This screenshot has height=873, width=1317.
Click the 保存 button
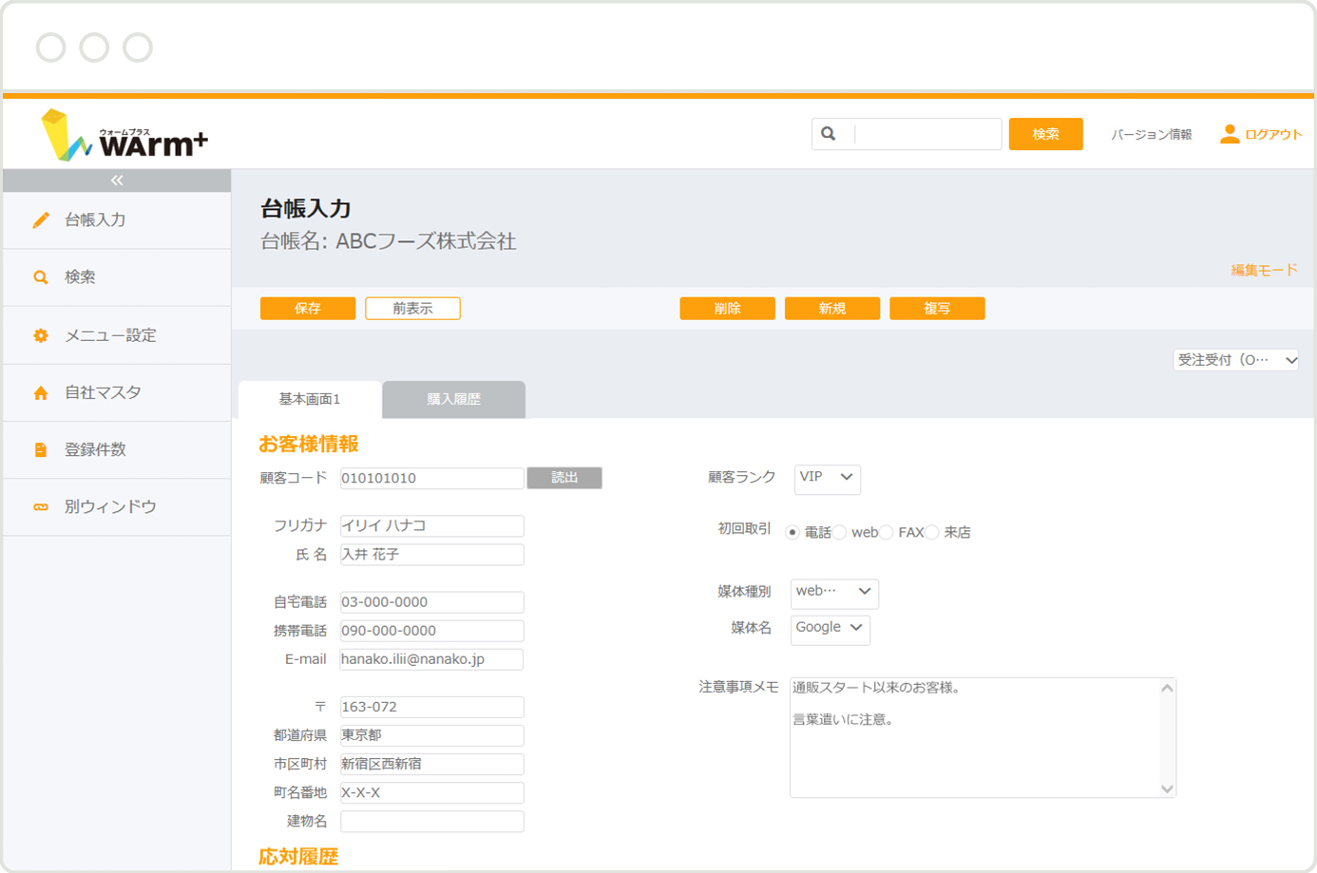(x=308, y=309)
